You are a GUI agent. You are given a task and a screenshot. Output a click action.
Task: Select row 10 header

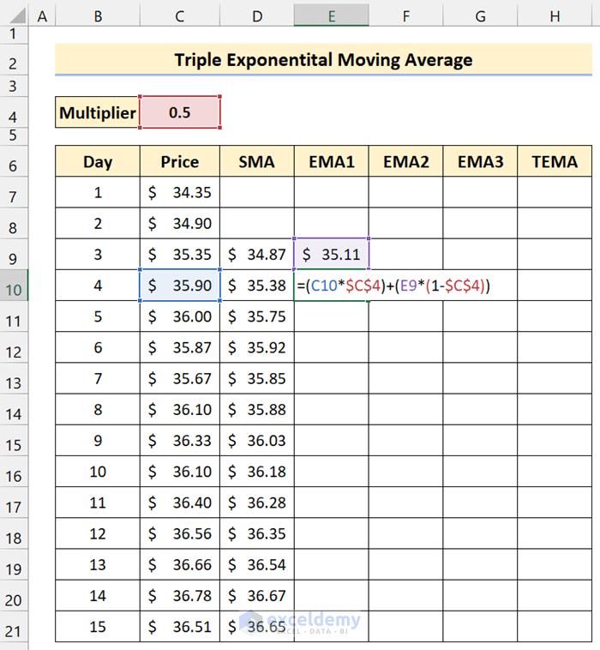point(15,288)
